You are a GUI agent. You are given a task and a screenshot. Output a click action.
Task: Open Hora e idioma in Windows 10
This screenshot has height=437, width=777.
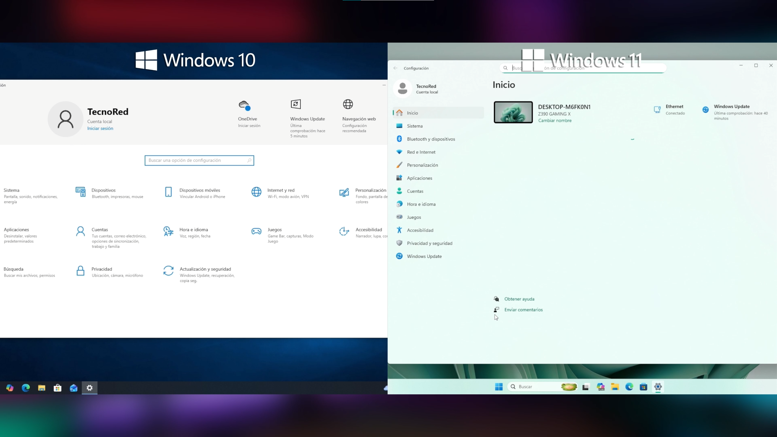click(x=187, y=232)
